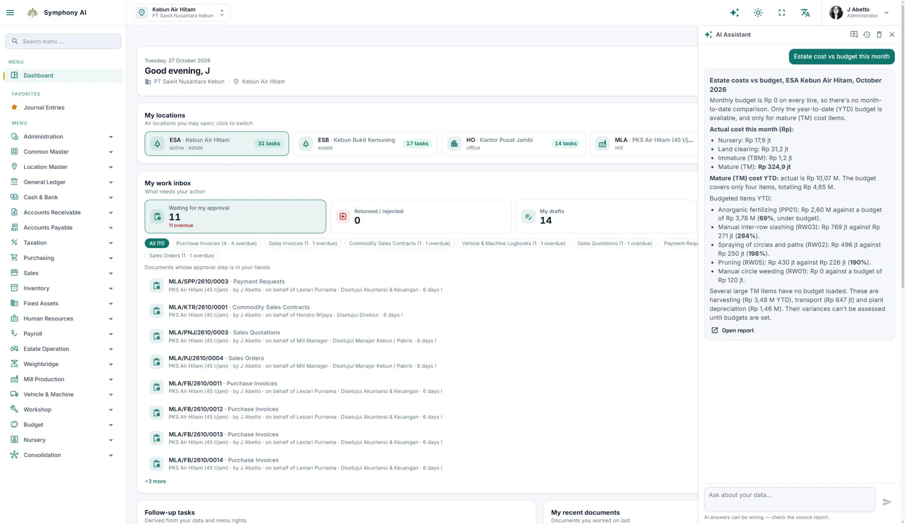The height and width of the screenshot is (524, 905).
Task: Open the Waiting for my approval card
Action: coord(235,216)
